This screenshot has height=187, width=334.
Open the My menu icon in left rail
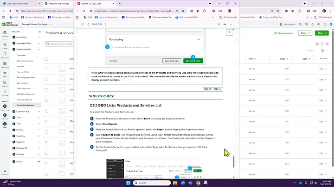(5, 33)
